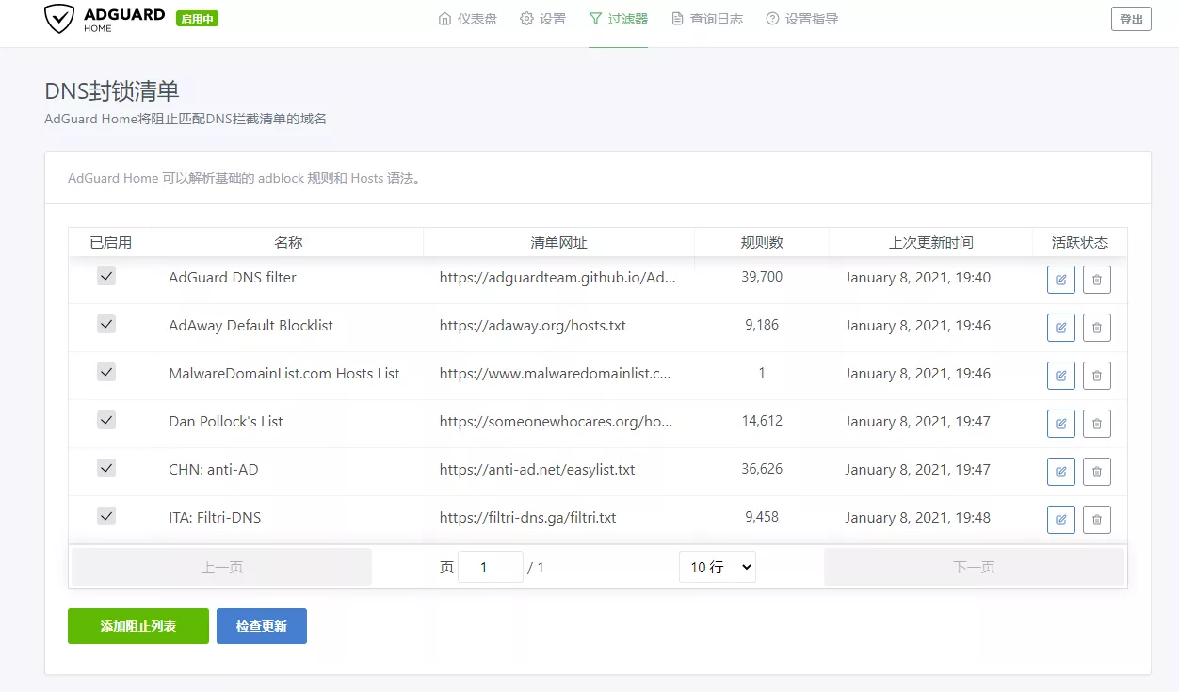The width and height of the screenshot is (1179, 692).
Task: Delete Dan Pollock's List entry
Action: point(1097,424)
